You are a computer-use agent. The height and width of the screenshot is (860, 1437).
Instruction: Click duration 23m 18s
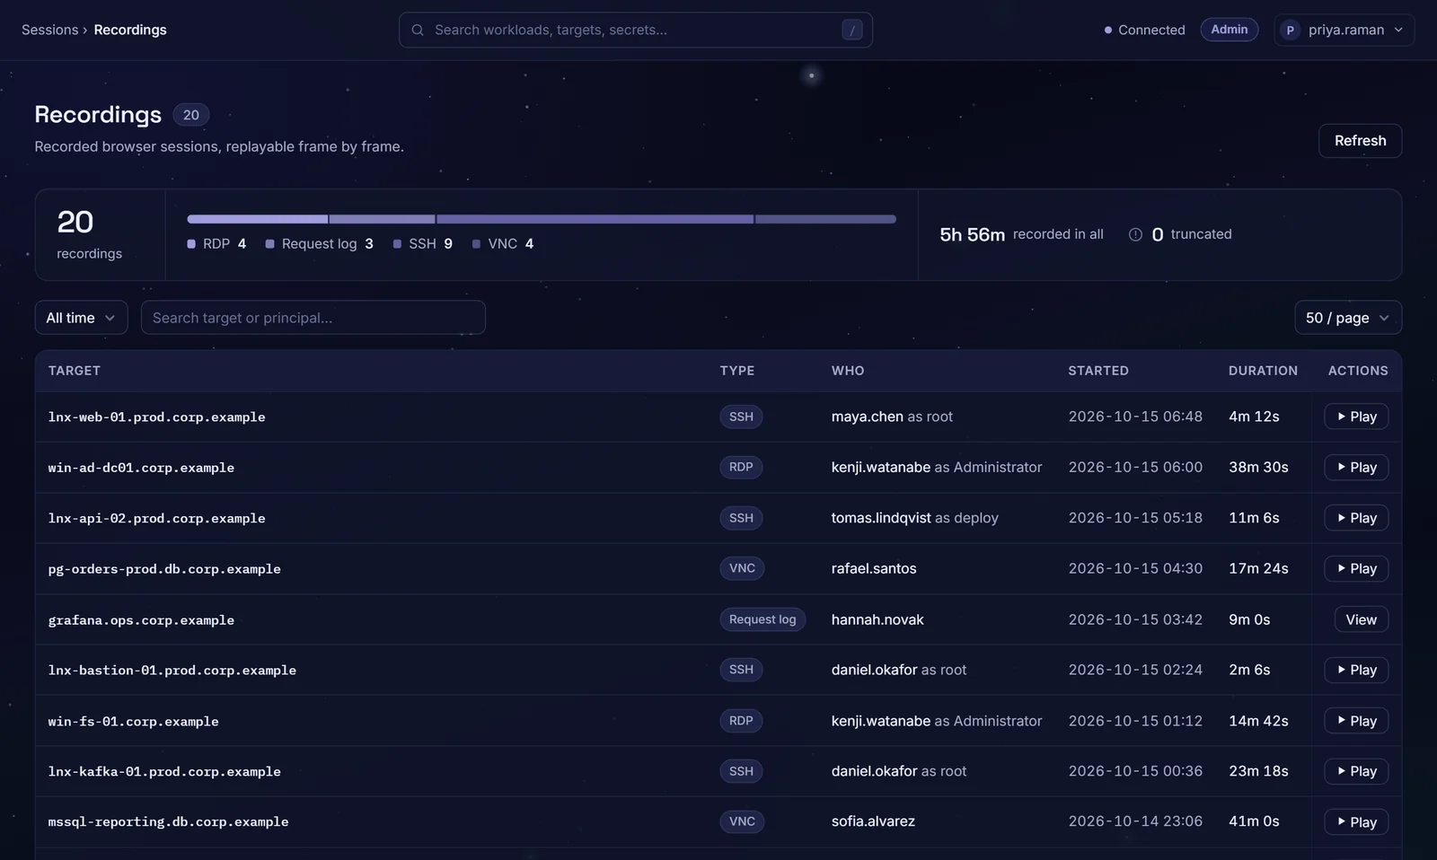[1258, 771]
